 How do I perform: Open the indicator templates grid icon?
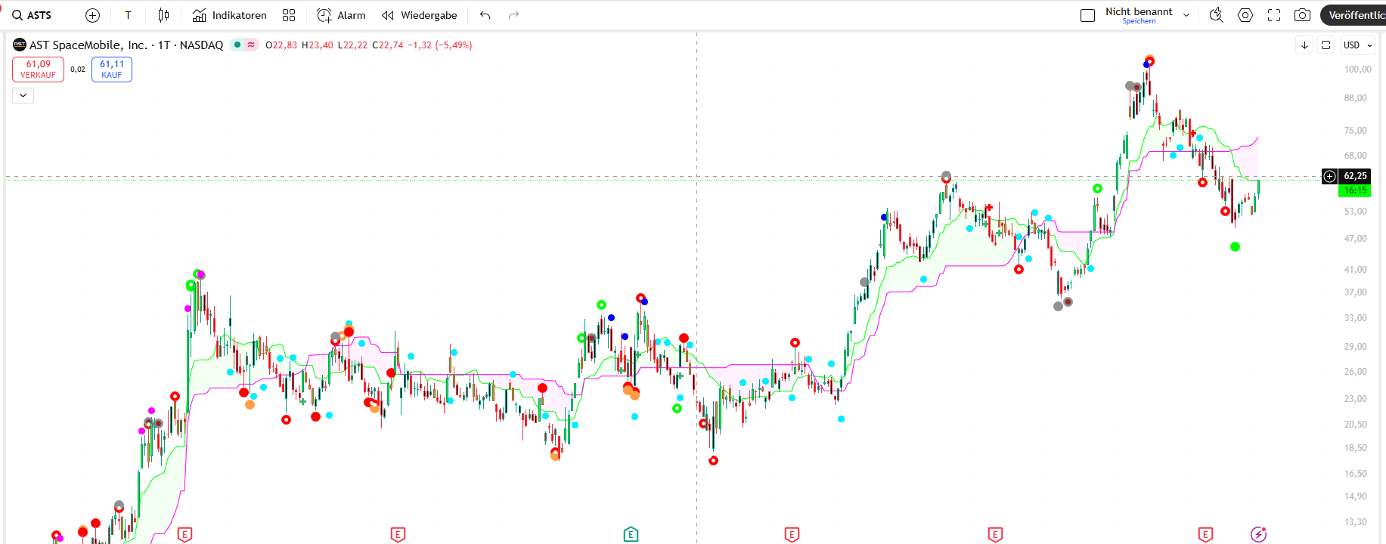coord(289,15)
